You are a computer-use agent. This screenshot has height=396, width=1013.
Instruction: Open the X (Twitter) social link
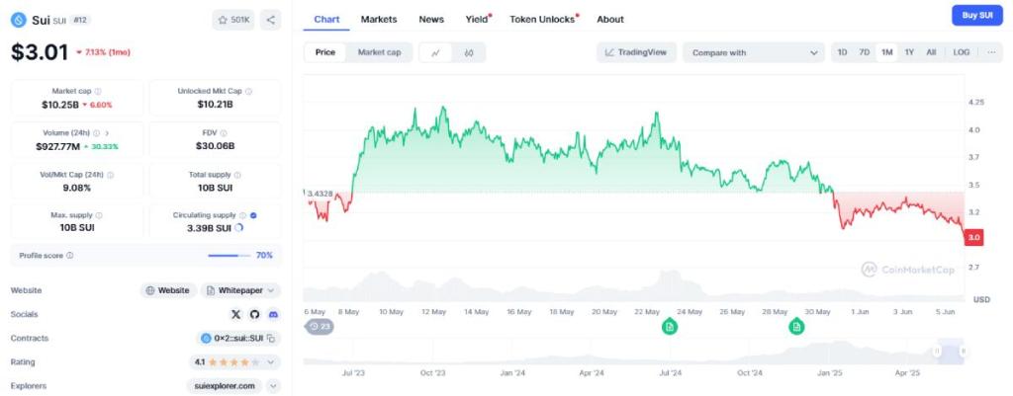pyautogui.click(x=235, y=314)
